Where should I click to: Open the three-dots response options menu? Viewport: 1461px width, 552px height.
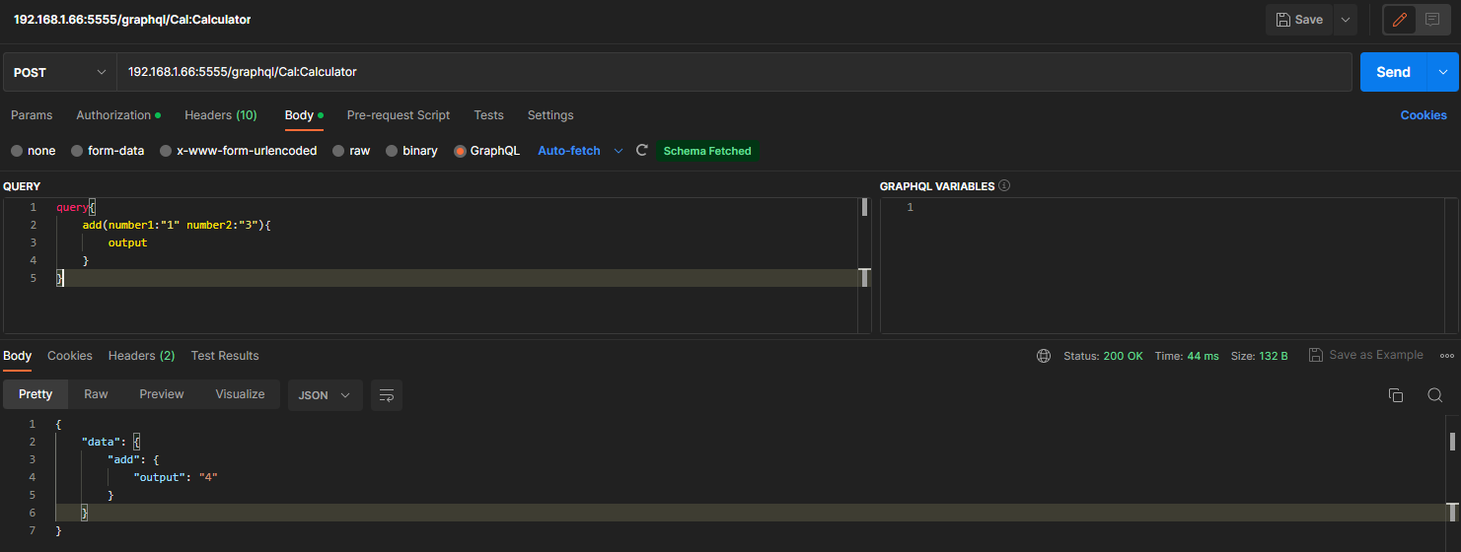coord(1447,356)
